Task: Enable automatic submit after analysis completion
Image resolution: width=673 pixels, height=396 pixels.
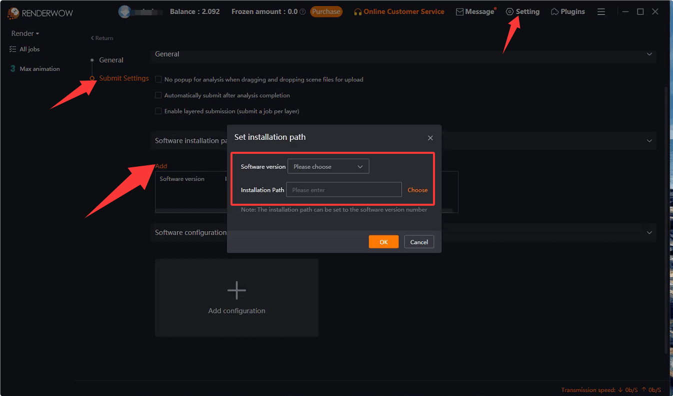Action: click(x=158, y=95)
